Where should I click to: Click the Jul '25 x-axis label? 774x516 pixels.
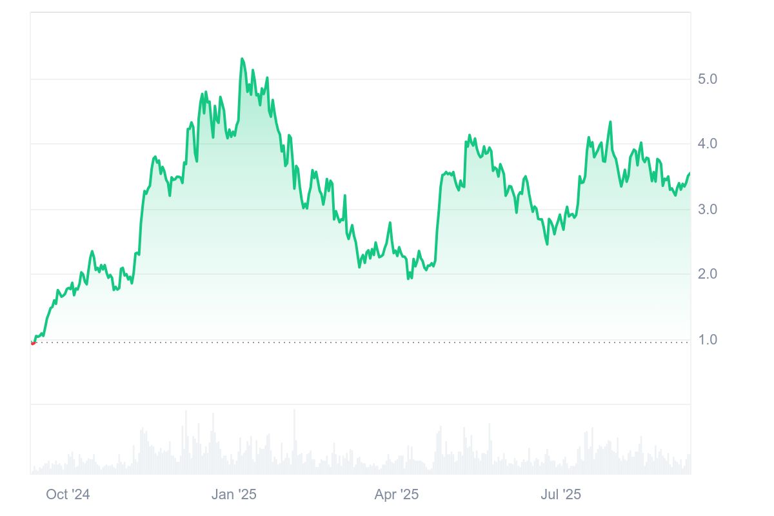click(561, 495)
